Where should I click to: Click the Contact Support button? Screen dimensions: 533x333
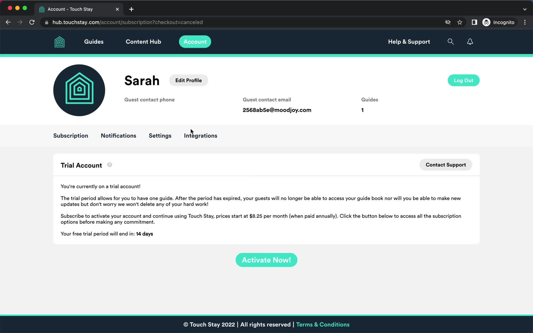446,165
